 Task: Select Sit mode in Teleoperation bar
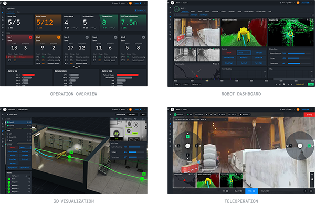coord(225,191)
